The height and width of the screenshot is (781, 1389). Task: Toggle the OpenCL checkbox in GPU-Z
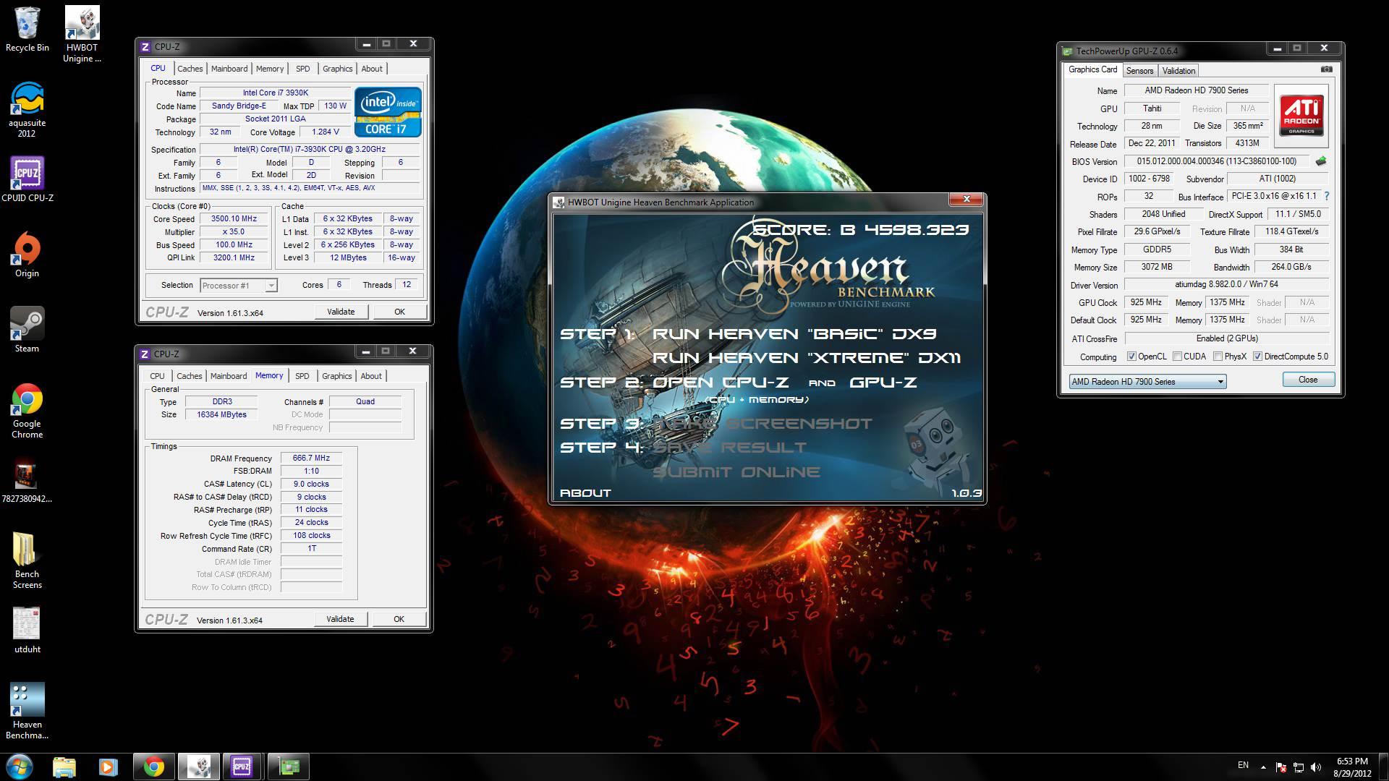tap(1131, 357)
